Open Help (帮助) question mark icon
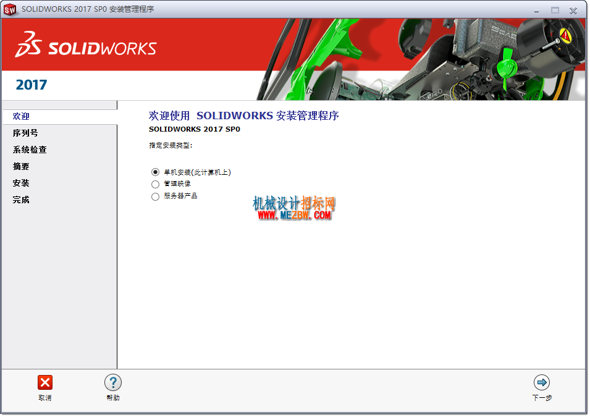 click(x=113, y=383)
